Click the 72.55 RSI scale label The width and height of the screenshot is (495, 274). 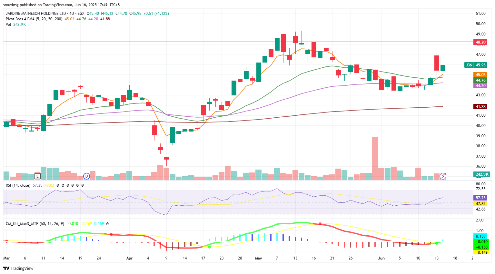[480, 189]
